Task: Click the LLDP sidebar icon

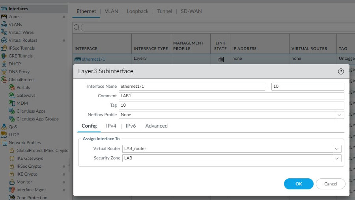Action: point(4,135)
